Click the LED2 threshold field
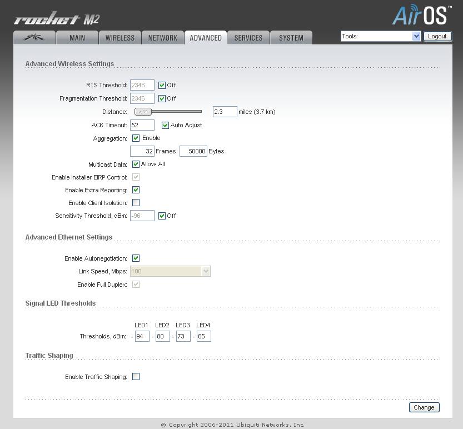463x429 pixels. [163, 336]
